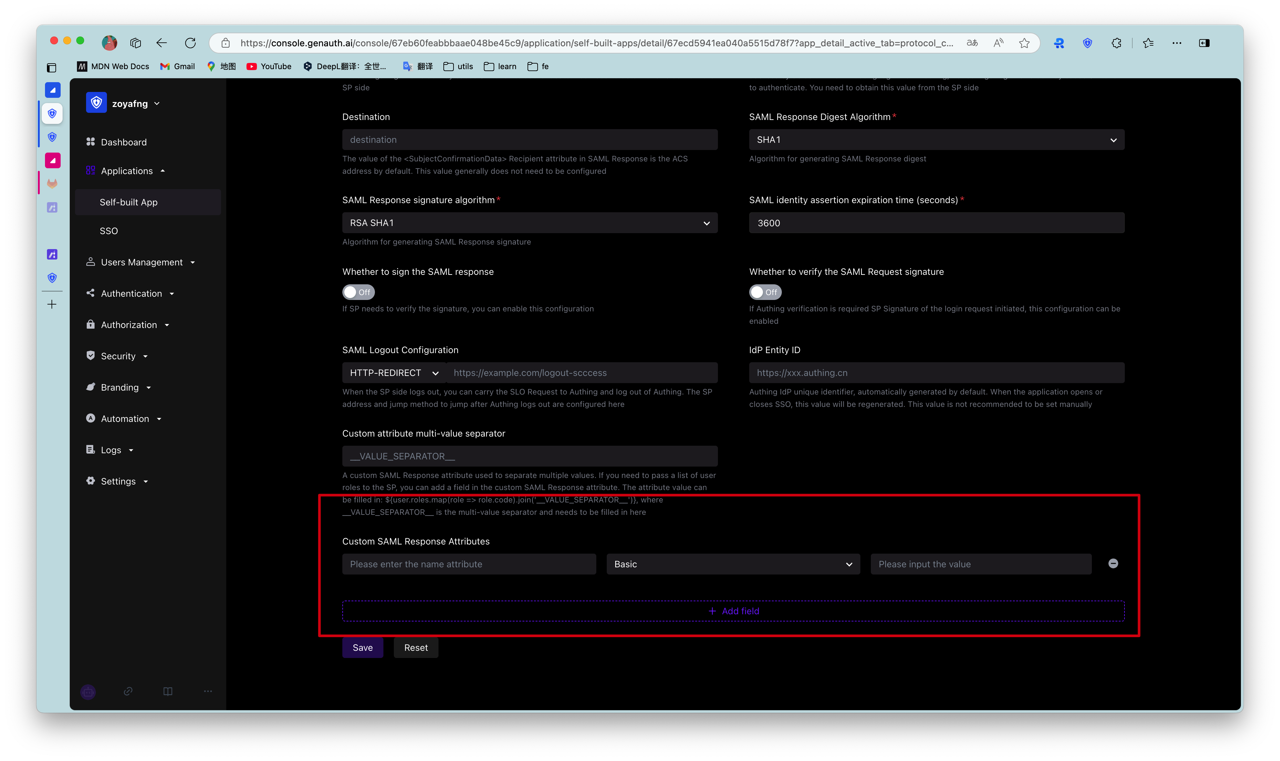
Task: Switch to the GitLab fox tab
Action: click(52, 184)
